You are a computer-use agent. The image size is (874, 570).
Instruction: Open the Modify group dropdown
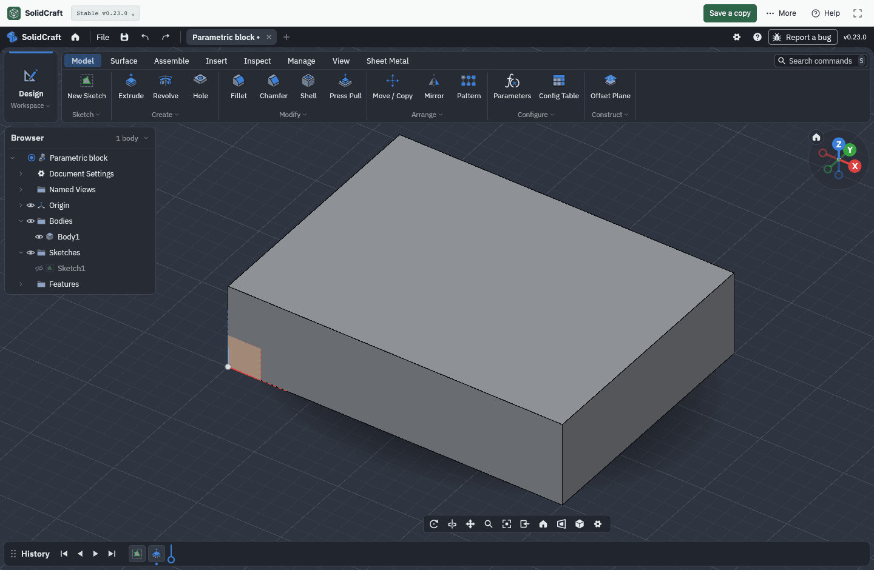(293, 115)
